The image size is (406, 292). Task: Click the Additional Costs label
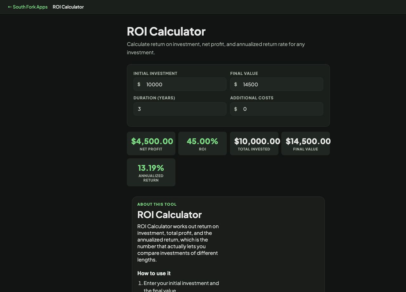tap(252, 98)
